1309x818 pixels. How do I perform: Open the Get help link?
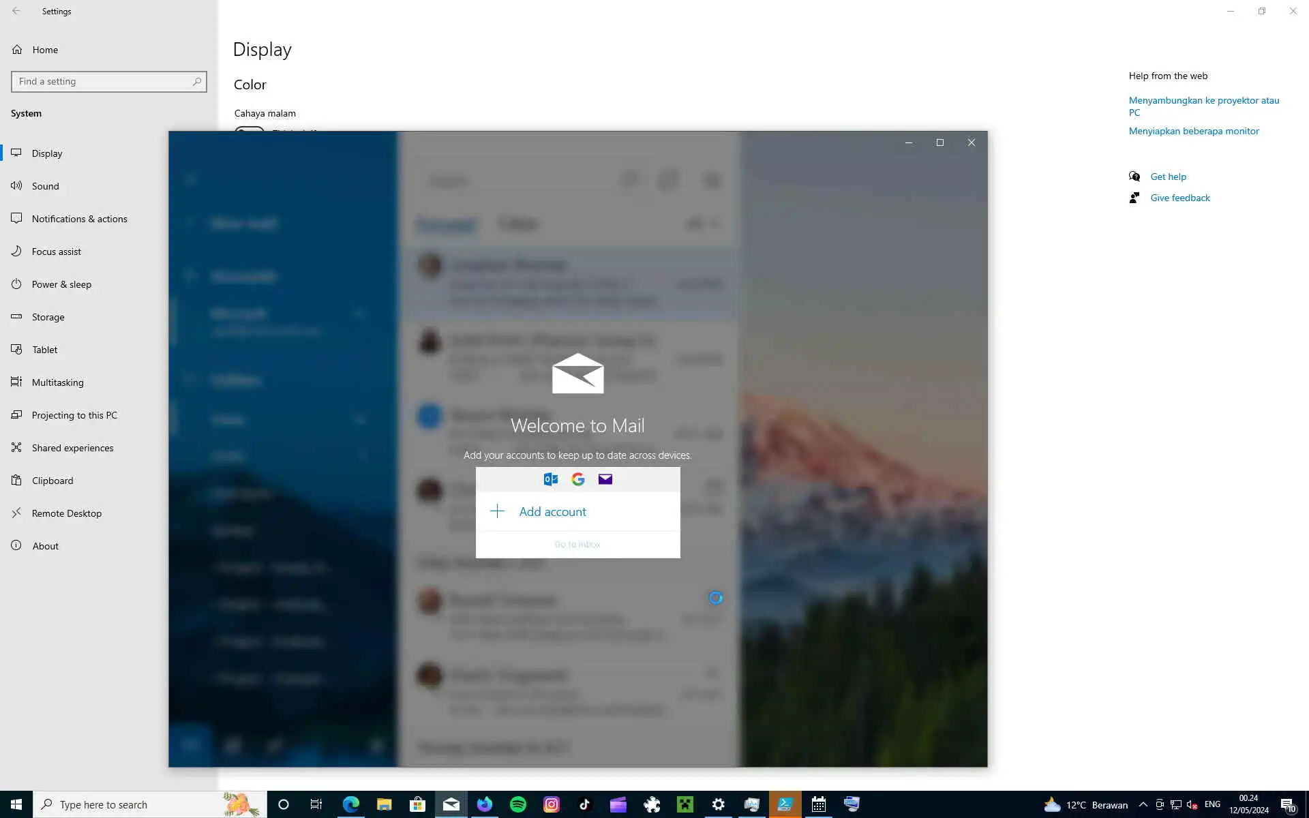pyautogui.click(x=1168, y=177)
